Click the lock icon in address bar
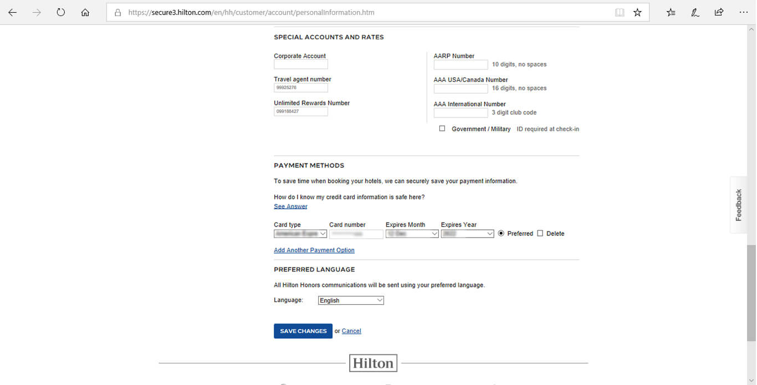The height and width of the screenshot is (385, 757). pos(117,12)
